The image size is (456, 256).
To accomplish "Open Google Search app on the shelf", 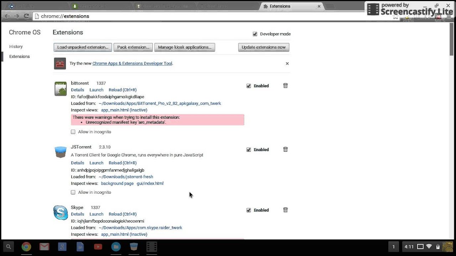I will point(62,247).
